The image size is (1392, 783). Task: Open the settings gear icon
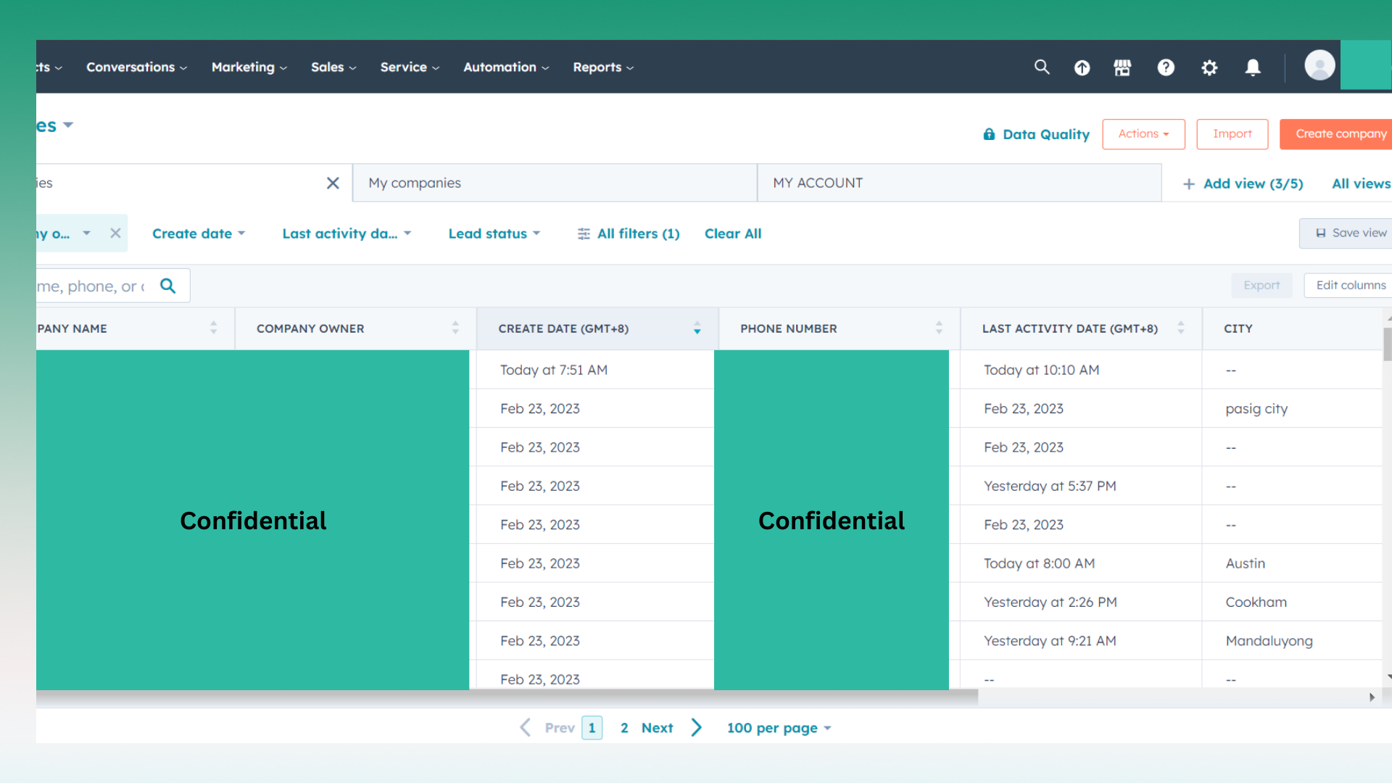1209,67
